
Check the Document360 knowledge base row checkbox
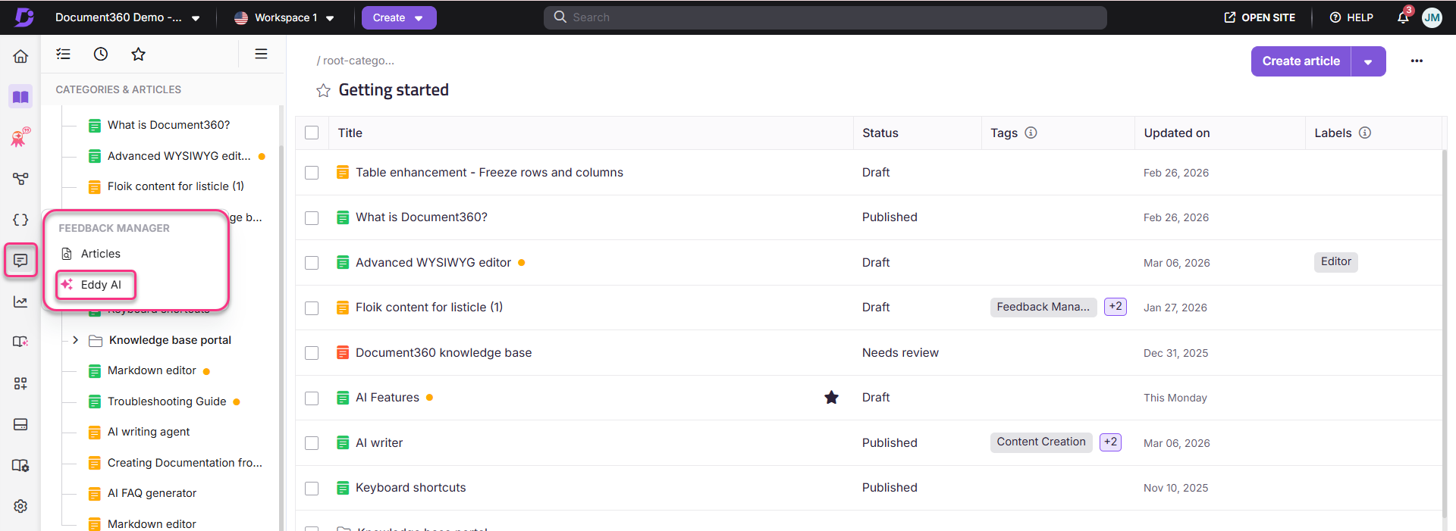pos(312,353)
